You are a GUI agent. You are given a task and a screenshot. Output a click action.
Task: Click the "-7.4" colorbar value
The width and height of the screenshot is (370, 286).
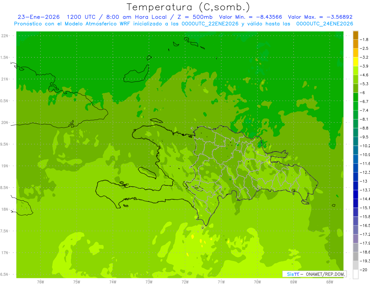click(364, 110)
